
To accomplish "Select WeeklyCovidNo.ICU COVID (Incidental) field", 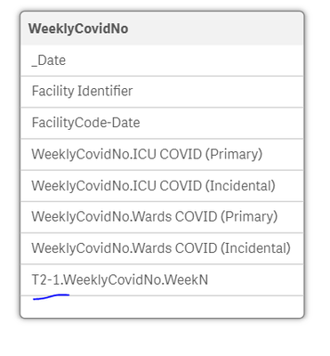I will click(162, 186).
